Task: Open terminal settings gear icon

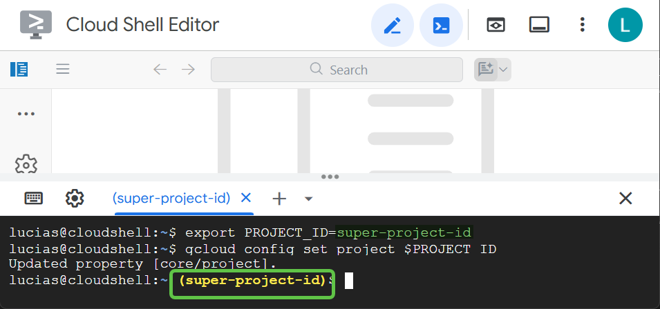Action: click(74, 199)
